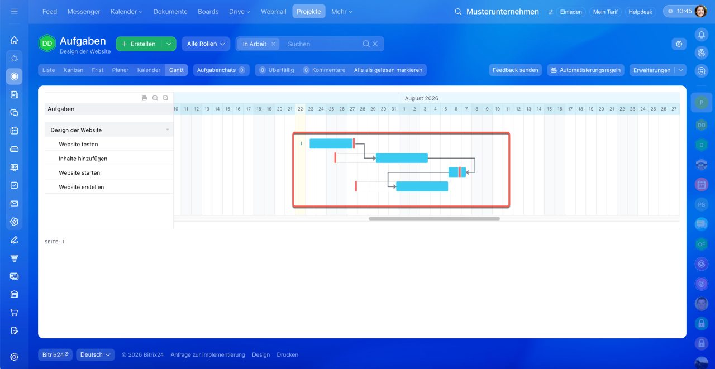Click the print icon above the Gantt task list
This screenshot has height=369, width=715.
pos(145,98)
